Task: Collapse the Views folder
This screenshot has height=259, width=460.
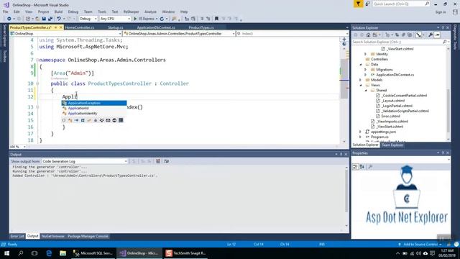Action: [361, 85]
